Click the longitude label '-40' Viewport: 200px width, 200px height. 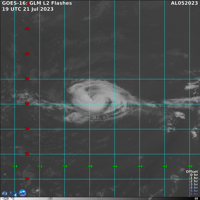coord(189,166)
